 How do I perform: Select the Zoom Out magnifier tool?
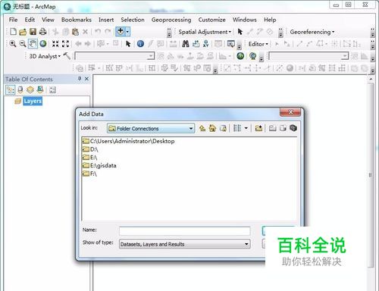[23, 44]
